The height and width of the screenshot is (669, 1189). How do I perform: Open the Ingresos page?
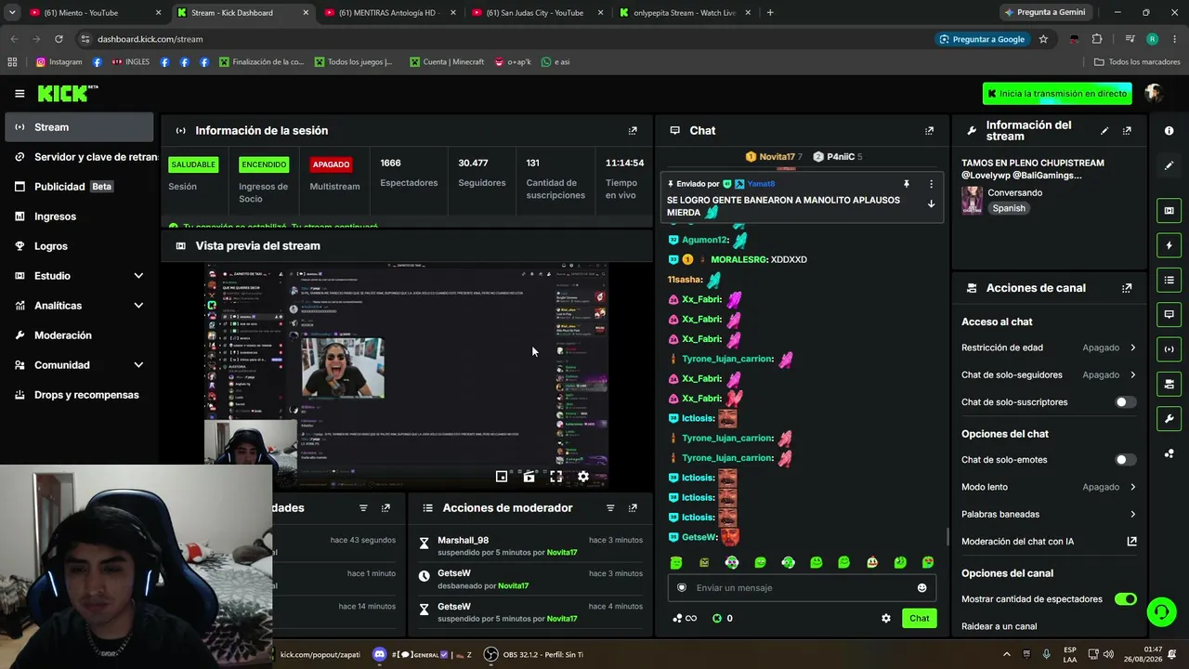point(79,216)
